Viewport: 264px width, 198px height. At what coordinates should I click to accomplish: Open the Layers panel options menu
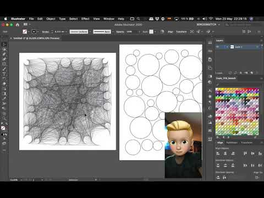point(261,41)
